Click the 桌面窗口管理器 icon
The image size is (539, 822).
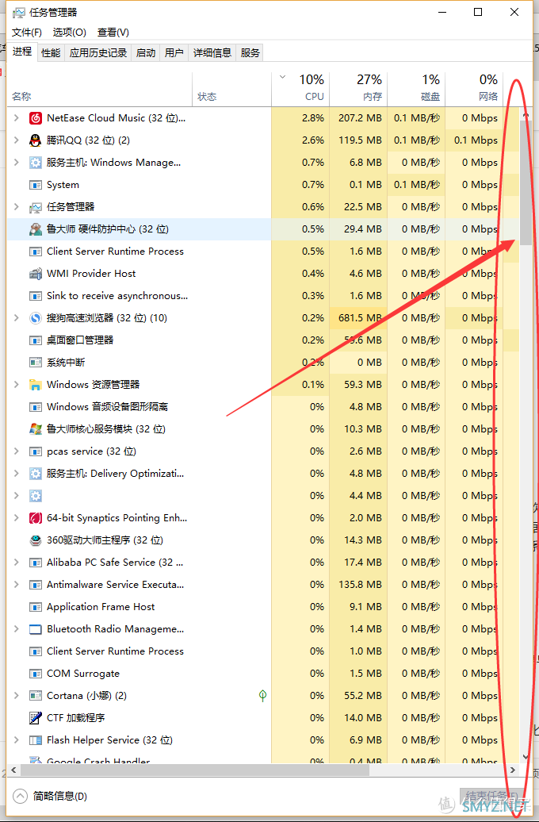[35, 340]
